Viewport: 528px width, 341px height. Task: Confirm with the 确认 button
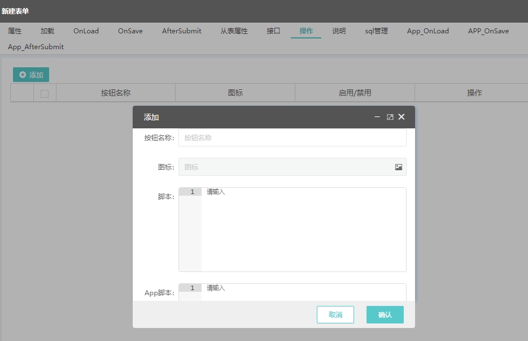tap(385, 314)
